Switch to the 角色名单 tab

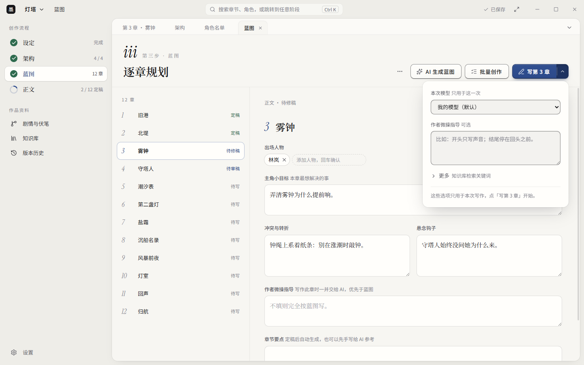point(215,28)
